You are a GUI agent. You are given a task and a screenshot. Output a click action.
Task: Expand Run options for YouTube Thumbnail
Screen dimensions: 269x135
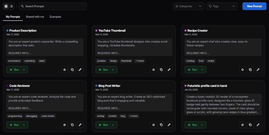pyautogui.click(x=113, y=70)
